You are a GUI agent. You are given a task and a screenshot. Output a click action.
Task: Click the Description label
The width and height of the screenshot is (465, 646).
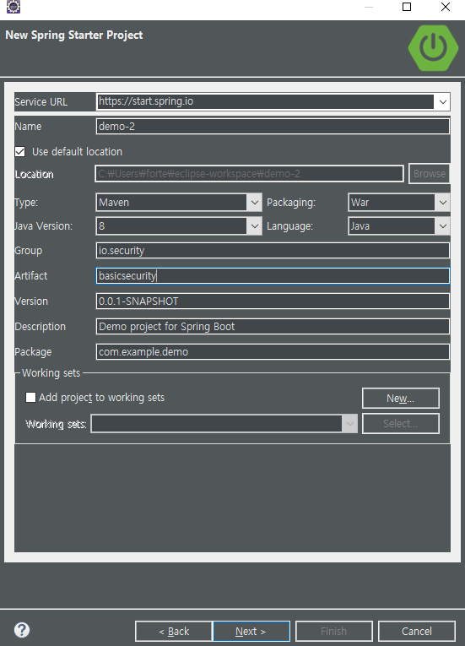pyautogui.click(x=40, y=326)
